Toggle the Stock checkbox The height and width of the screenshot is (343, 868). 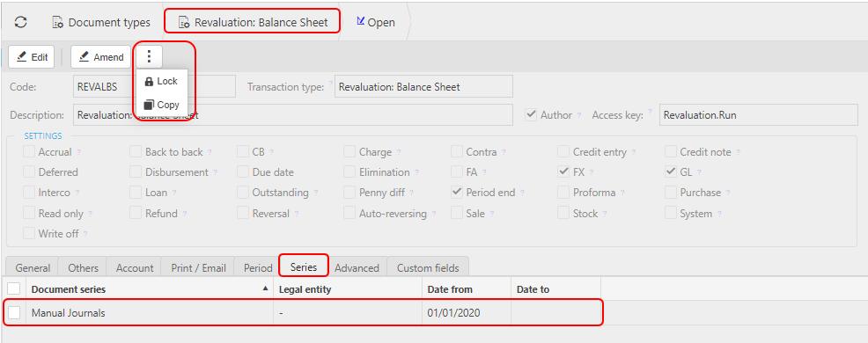[x=563, y=213]
